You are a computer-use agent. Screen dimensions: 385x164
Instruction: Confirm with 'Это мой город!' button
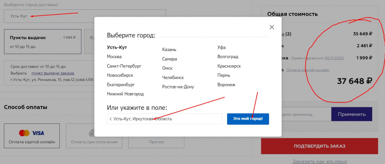[248, 119]
